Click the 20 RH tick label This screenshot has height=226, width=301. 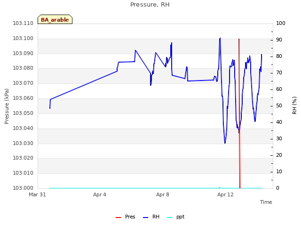pos(279,155)
